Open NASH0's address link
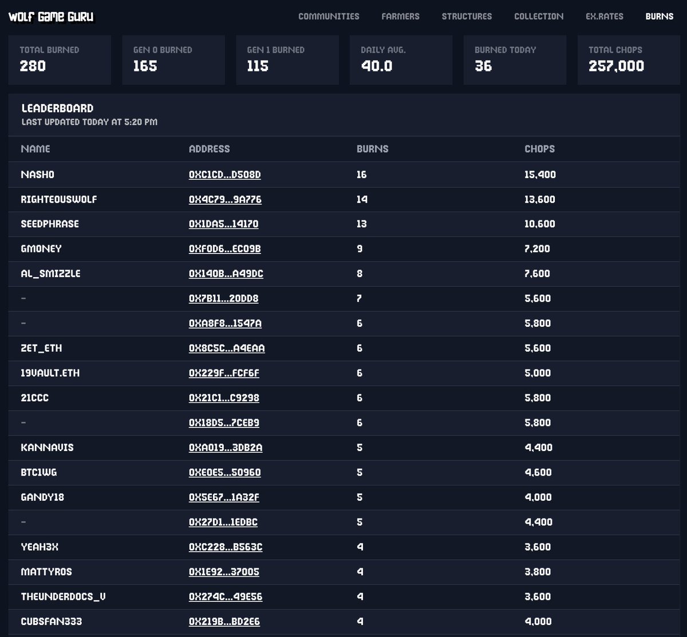 point(224,175)
